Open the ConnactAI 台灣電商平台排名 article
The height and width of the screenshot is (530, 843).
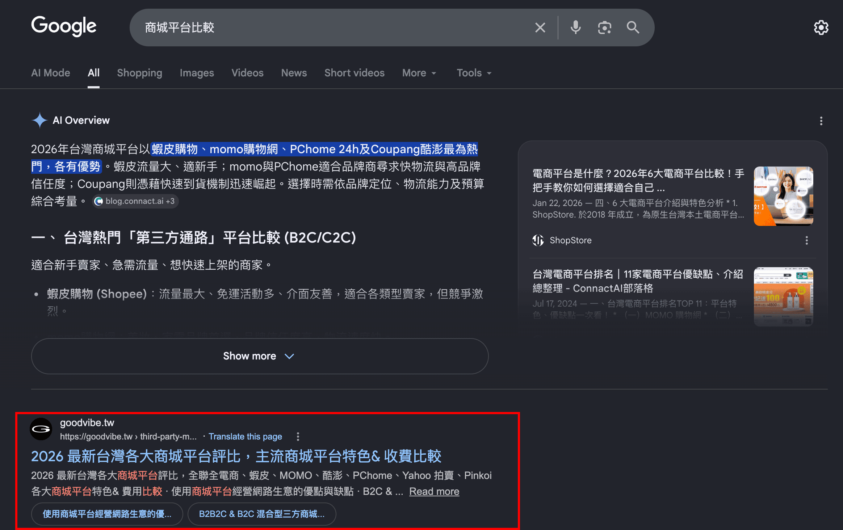[637, 281]
